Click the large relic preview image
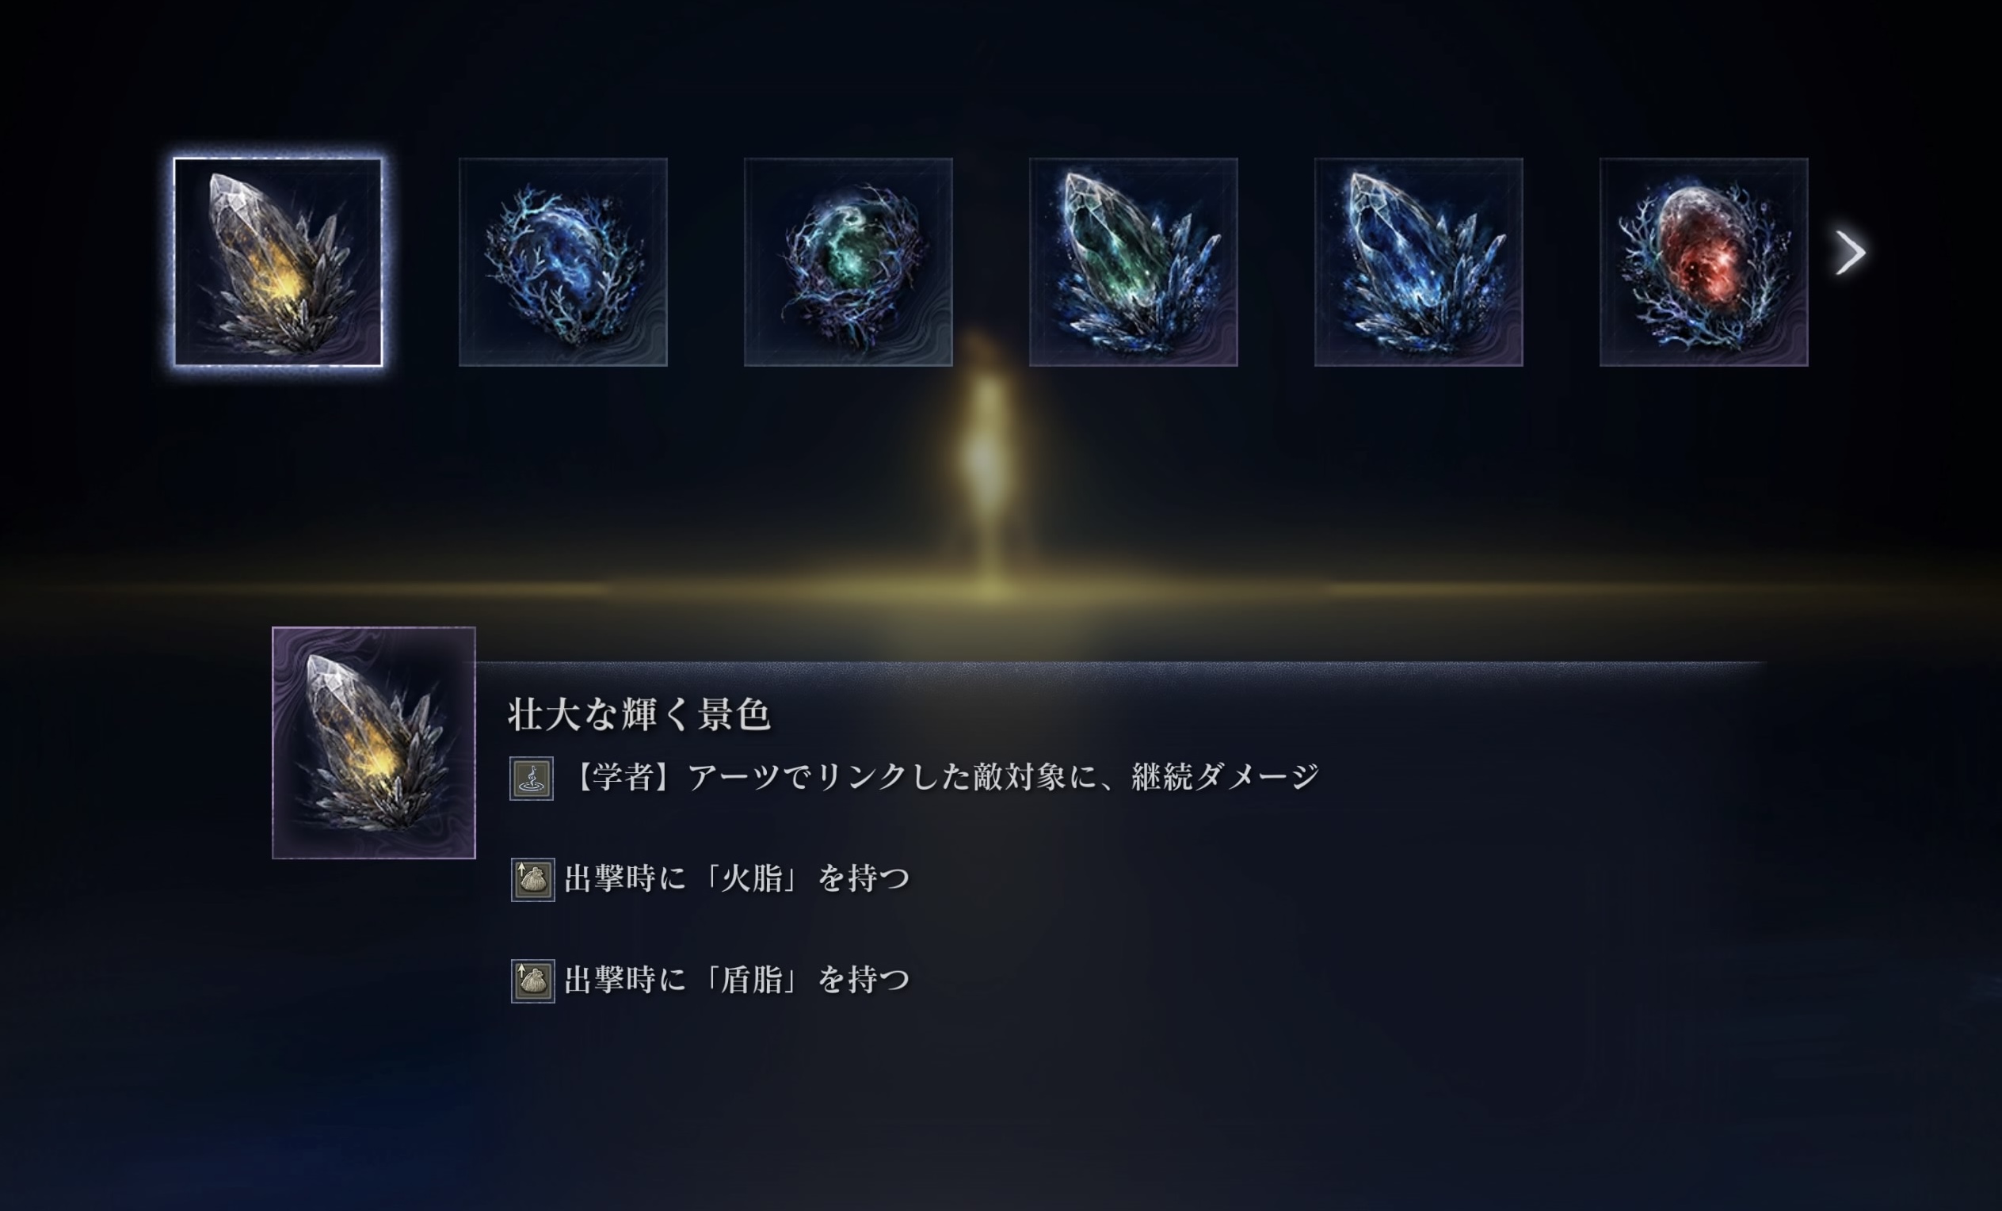Image resolution: width=2002 pixels, height=1211 pixels. coord(374,742)
